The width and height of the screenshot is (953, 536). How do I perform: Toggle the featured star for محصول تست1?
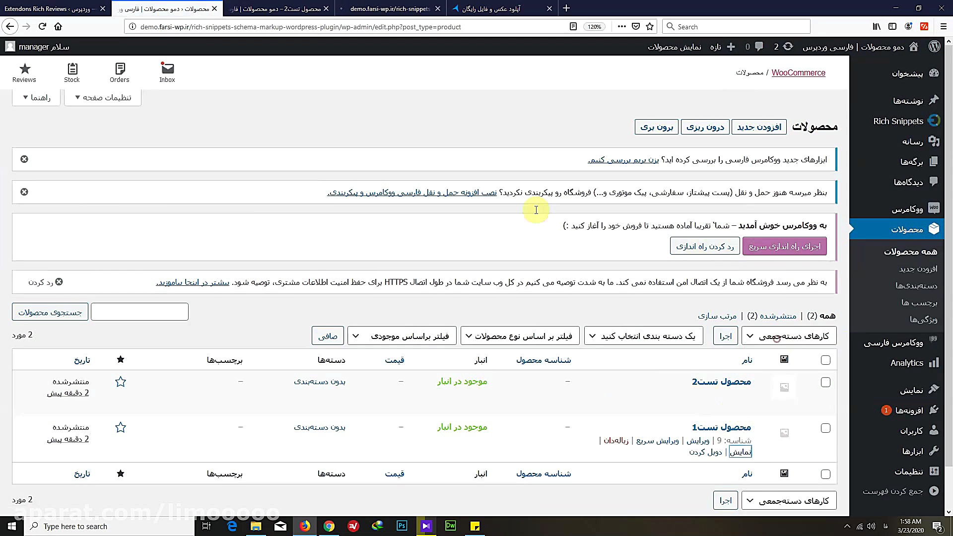[x=120, y=427]
